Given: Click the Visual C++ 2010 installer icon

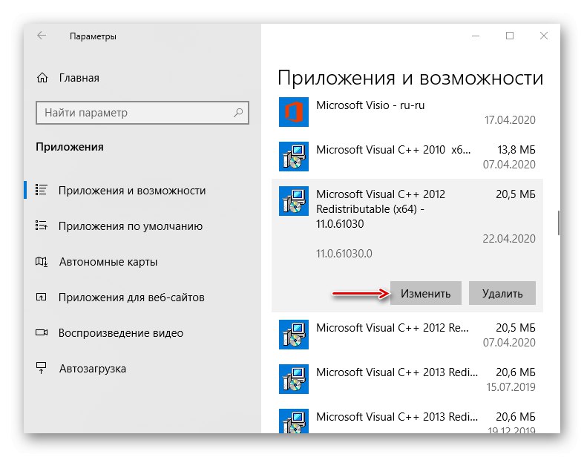Looking at the screenshot, I should click(x=294, y=157).
